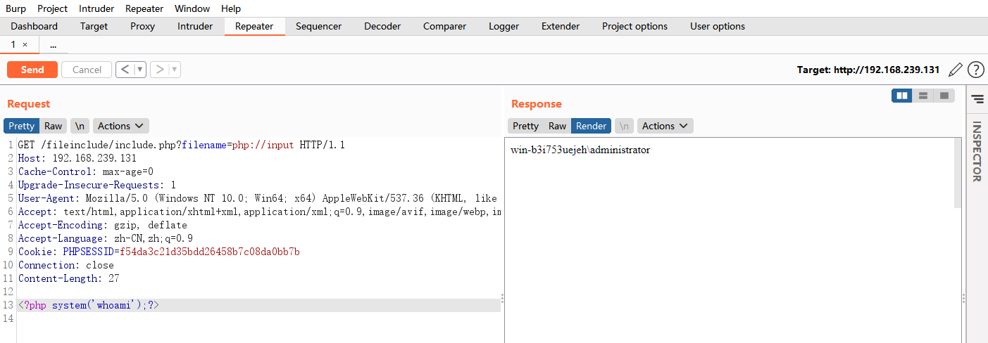Viewport: 988px width, 343px height.
Task: Click the Accept-Encoding header line
Action: [103, 225]
